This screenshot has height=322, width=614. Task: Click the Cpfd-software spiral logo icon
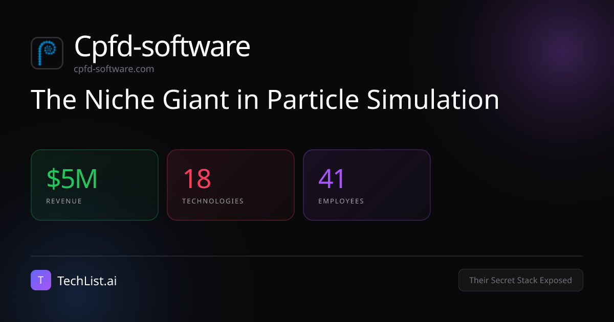point(47,53)
